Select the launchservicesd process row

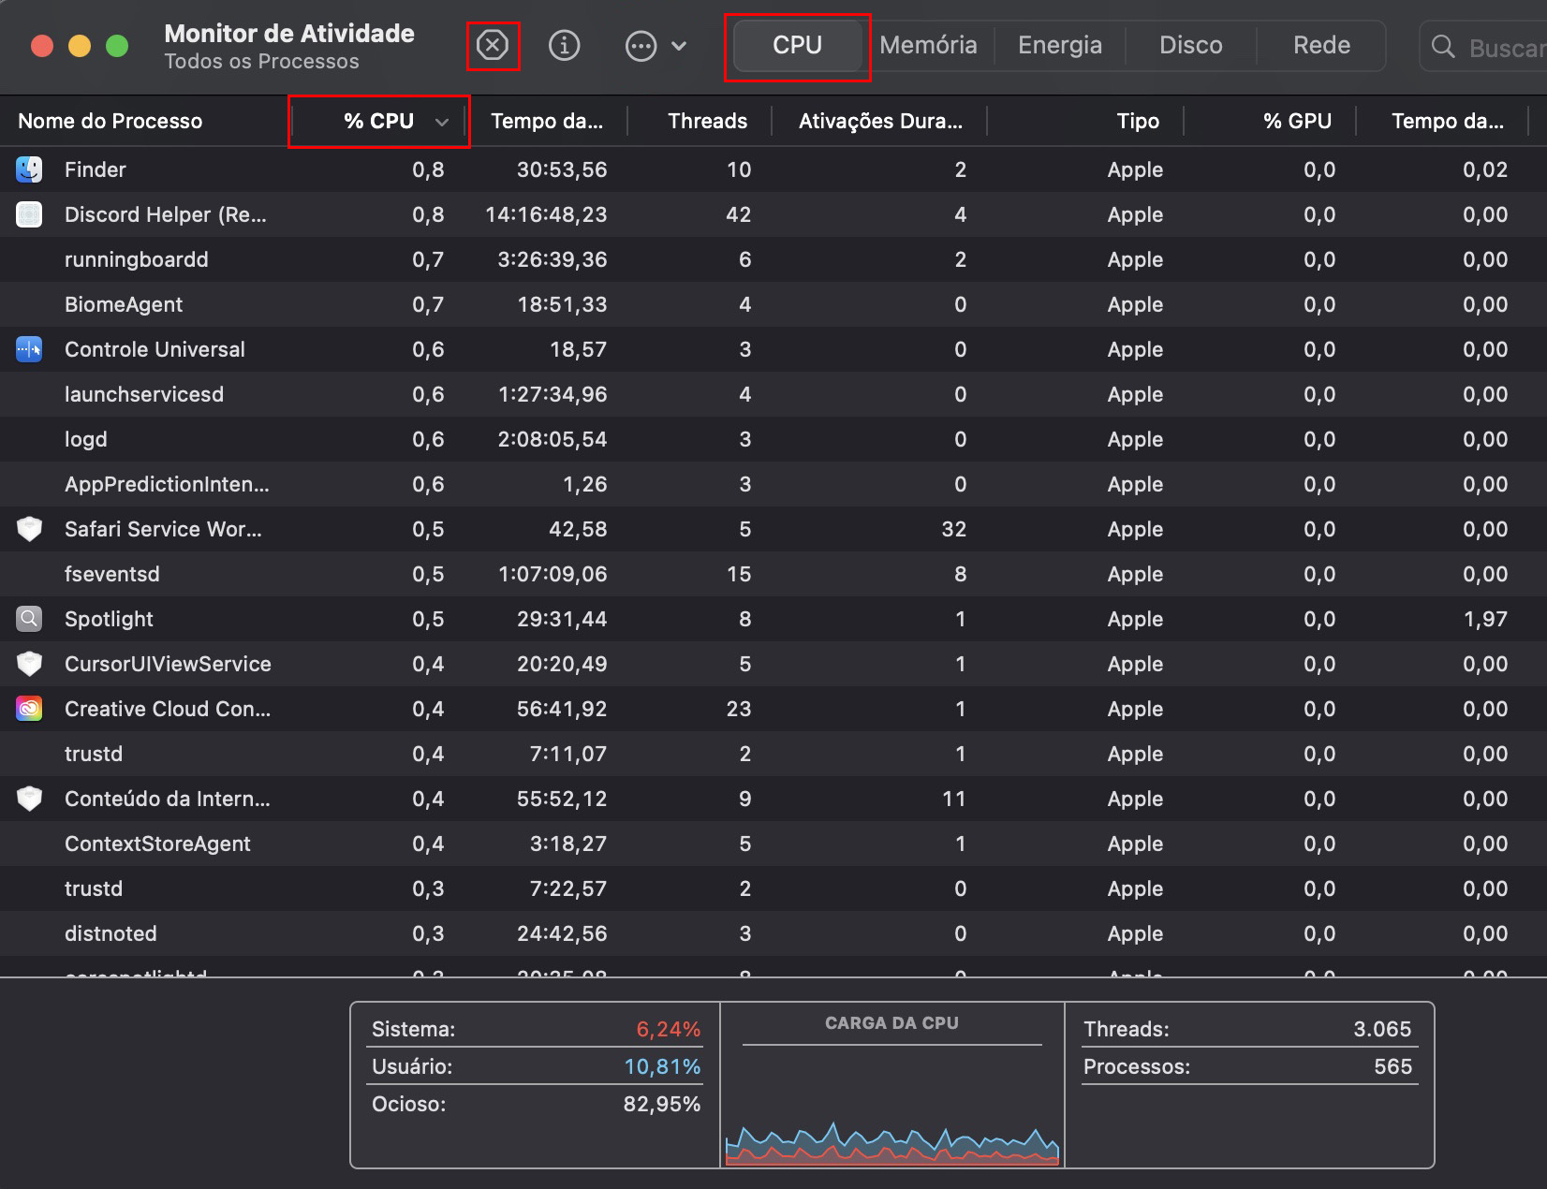tap(144, 394)
